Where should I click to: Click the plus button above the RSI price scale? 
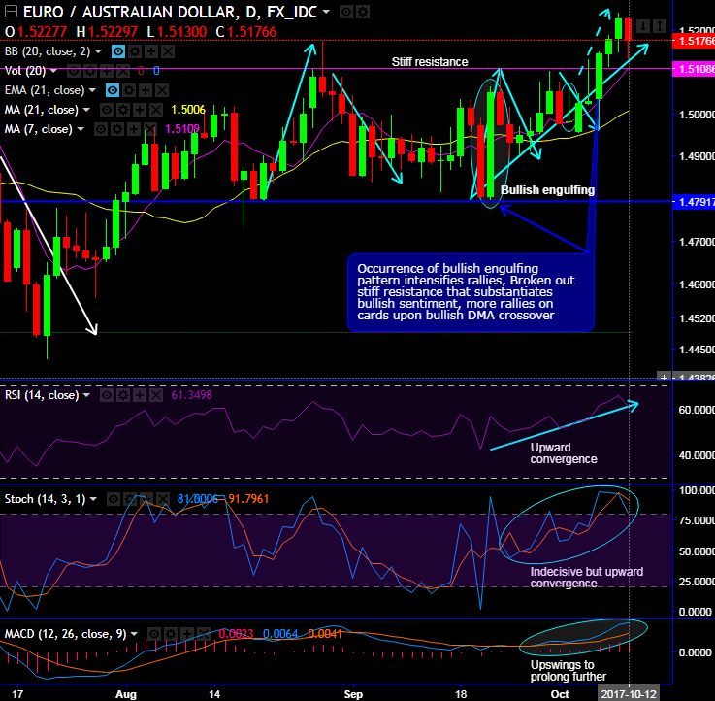click(x=665, y=378)
